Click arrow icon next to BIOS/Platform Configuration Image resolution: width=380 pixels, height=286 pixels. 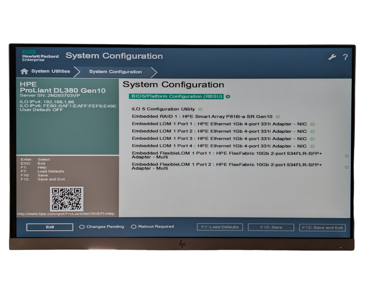point(228,96)
